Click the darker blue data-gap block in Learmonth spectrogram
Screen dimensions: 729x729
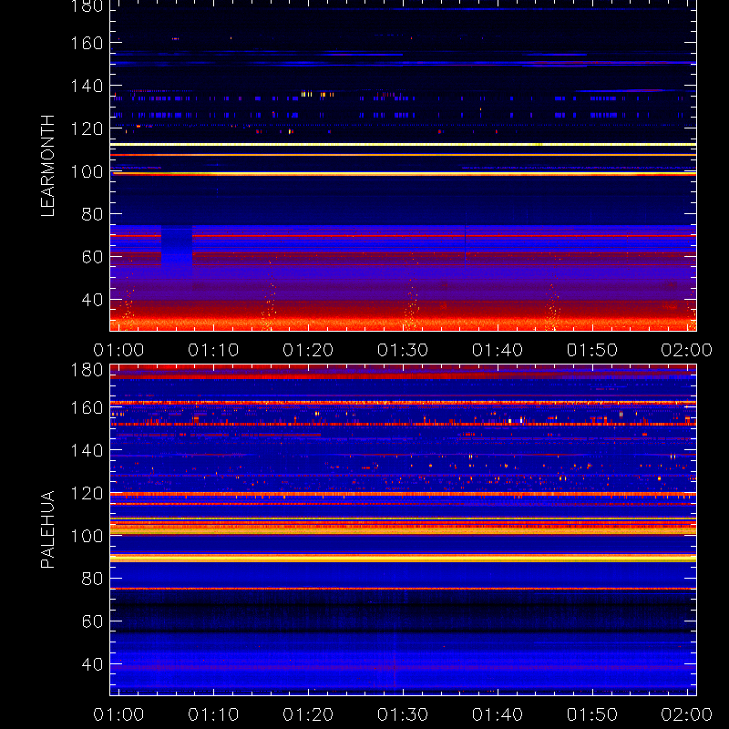[177, 252]
